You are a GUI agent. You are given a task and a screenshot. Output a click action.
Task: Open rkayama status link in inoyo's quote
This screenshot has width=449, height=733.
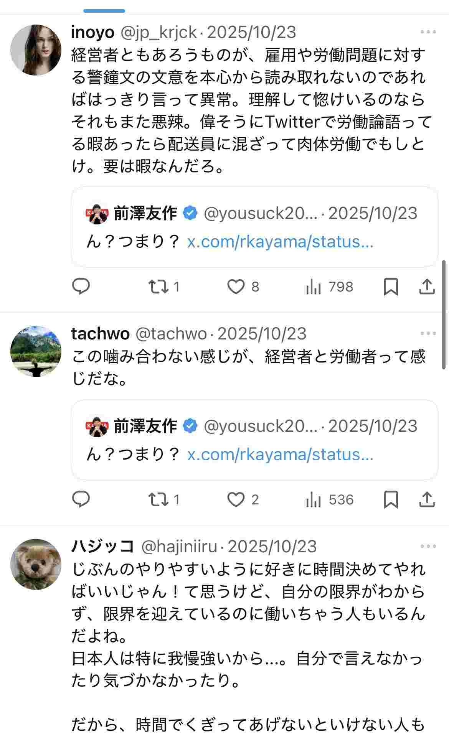pyautogui.click(x=280, y=242)
